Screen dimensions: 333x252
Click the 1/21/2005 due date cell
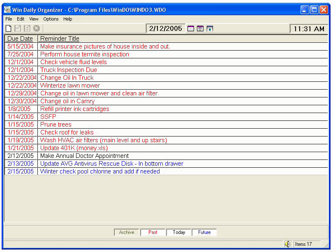point(21,148)
